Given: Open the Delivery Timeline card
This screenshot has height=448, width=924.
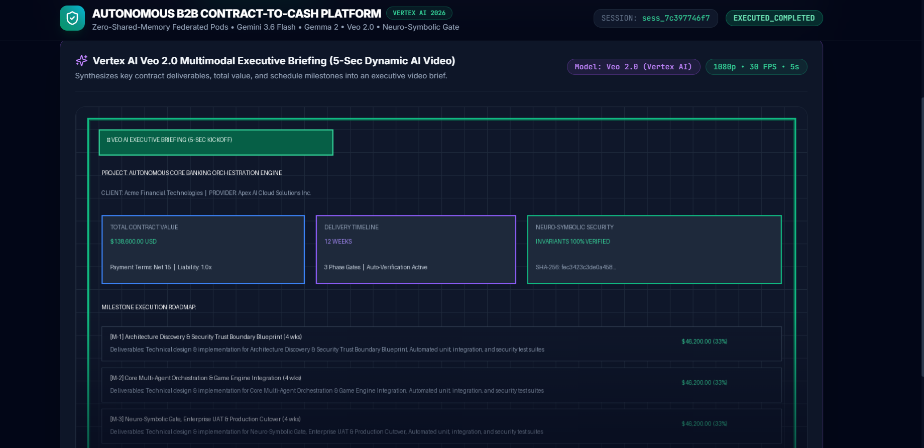Looking at the screenshot, I should (x=416, y=250).
